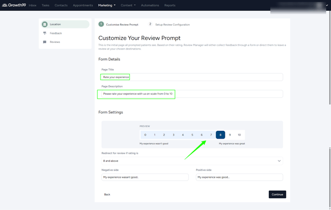Click step 2 circle for Setup Review Configuration
This screenshot has width=331, height=210.
click(150, 24)
